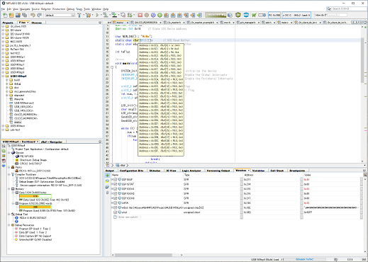
Task: Switch to the Breakpoints tab
Action: [x=297, y=171]
